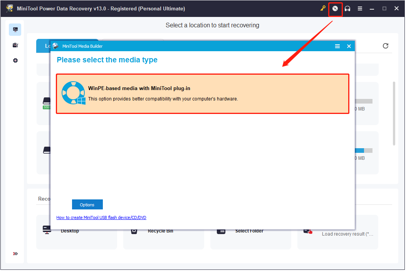Viewport: 406px width, 271px height.
Task: Open the toolbox utilities sidebar icon
Action: (15, 45)
